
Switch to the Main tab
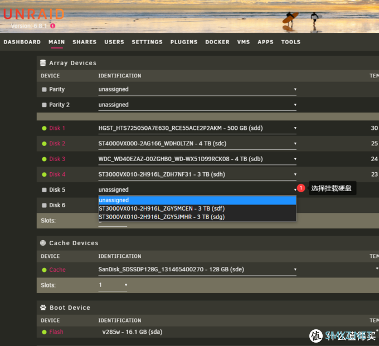pyautogui.click(x=56, y=42)
